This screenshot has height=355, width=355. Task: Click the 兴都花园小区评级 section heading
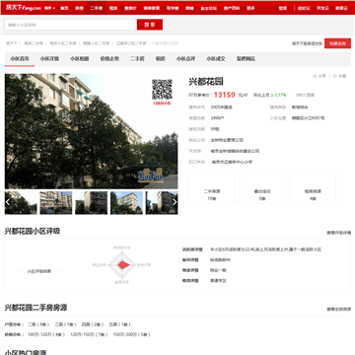point(33,231)
